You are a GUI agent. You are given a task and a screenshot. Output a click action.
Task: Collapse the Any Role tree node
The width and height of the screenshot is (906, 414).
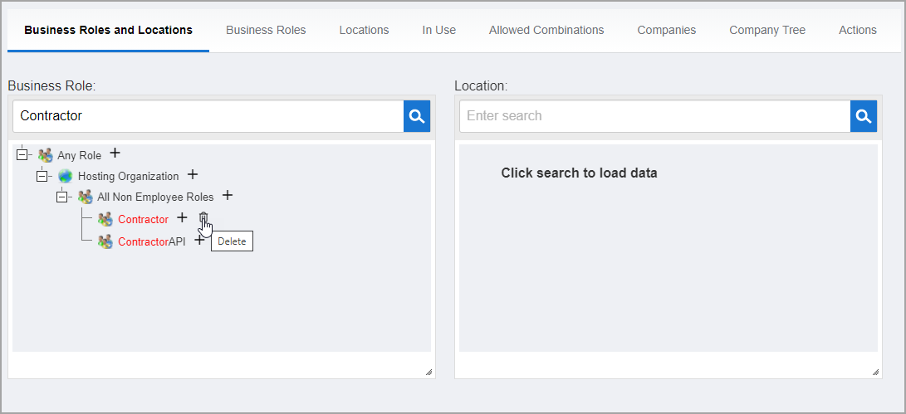[x=22, y=155]
